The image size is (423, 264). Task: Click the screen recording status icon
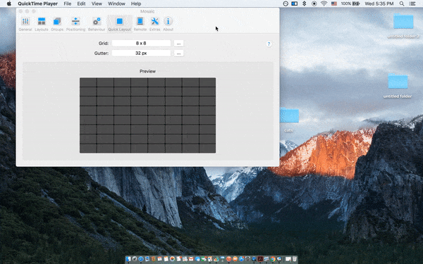click(314, 4)
